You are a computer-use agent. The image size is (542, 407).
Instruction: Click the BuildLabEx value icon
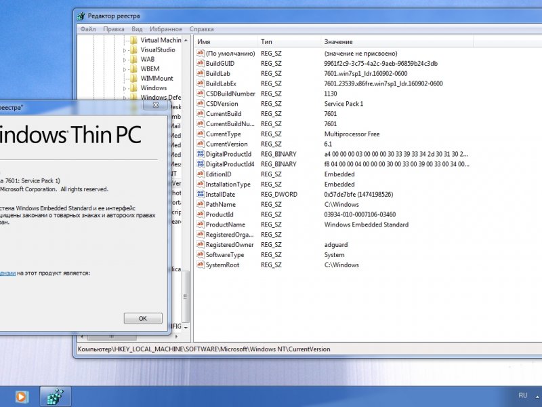point(201,83)
